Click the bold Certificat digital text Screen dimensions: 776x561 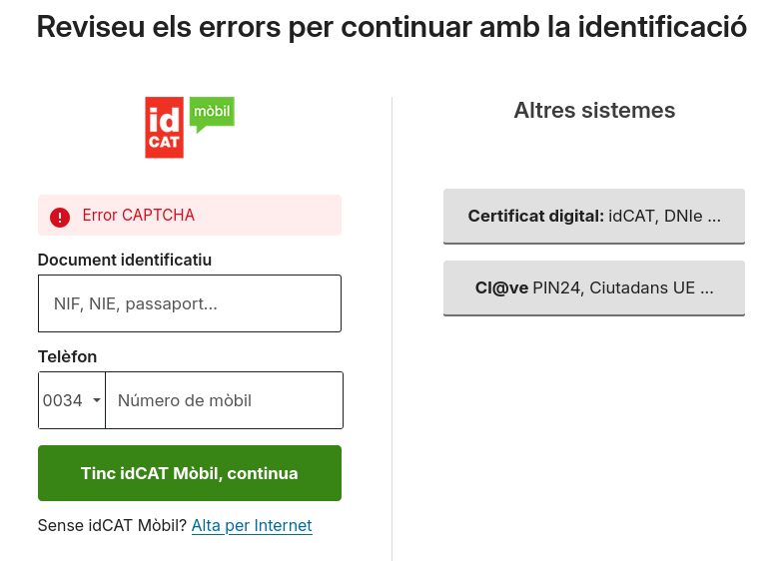click(535, 216)
